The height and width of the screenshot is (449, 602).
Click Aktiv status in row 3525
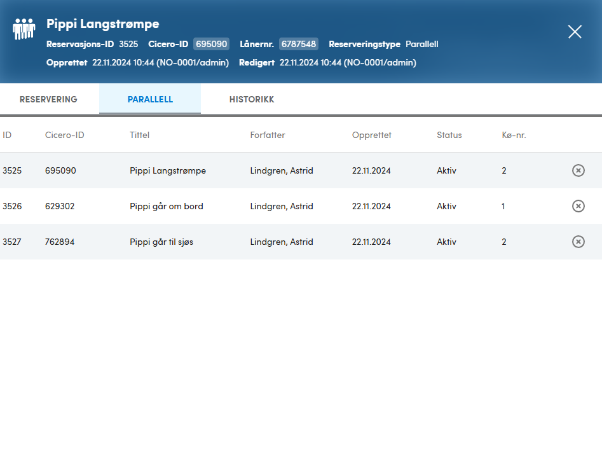(446, 170)
